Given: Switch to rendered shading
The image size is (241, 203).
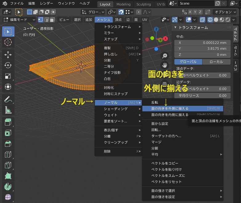Looking at the screenshot, I should (228, 20).
